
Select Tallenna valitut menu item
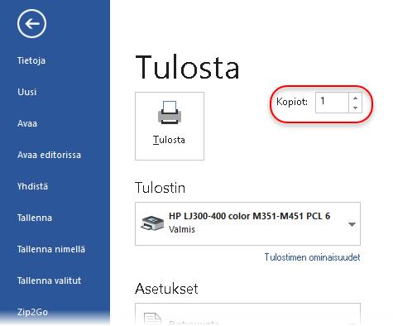(49, 280)
